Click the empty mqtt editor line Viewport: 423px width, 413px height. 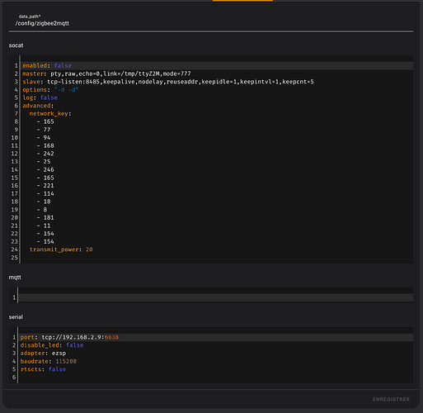coord(216,297)
